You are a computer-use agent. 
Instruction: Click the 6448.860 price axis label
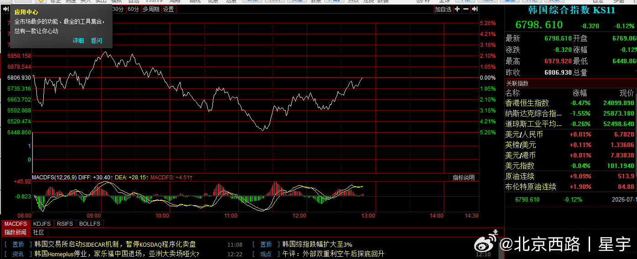19,132
